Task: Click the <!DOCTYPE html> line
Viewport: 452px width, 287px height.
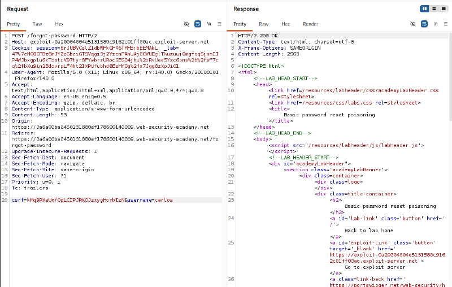Action: tap(261, 66)
